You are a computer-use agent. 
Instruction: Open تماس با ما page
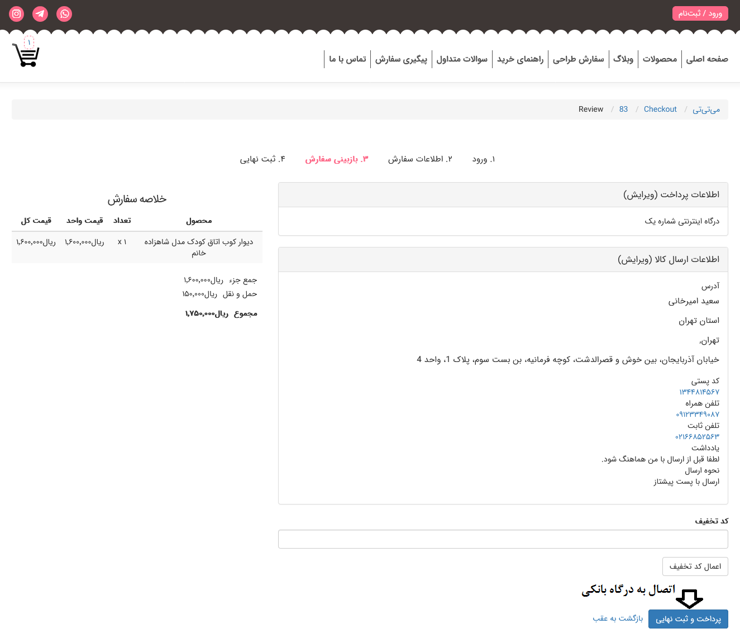[x=347, y=59]
